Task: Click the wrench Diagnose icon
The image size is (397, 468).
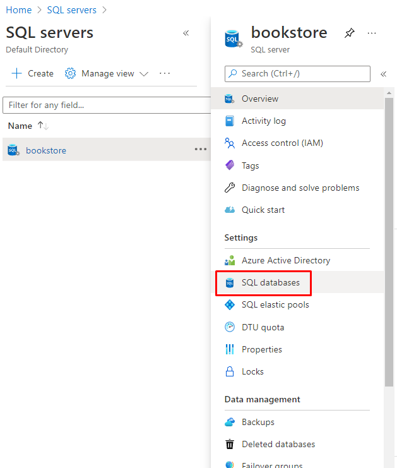Action: click(x=229, y=188)
